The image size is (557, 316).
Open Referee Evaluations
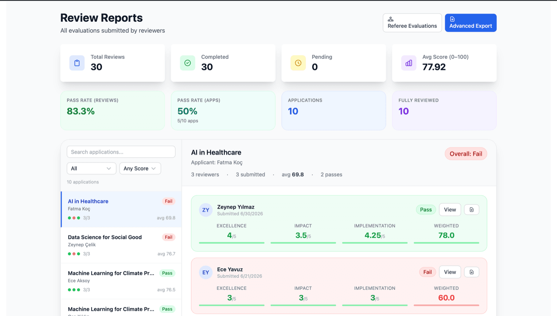click(412, 23)
